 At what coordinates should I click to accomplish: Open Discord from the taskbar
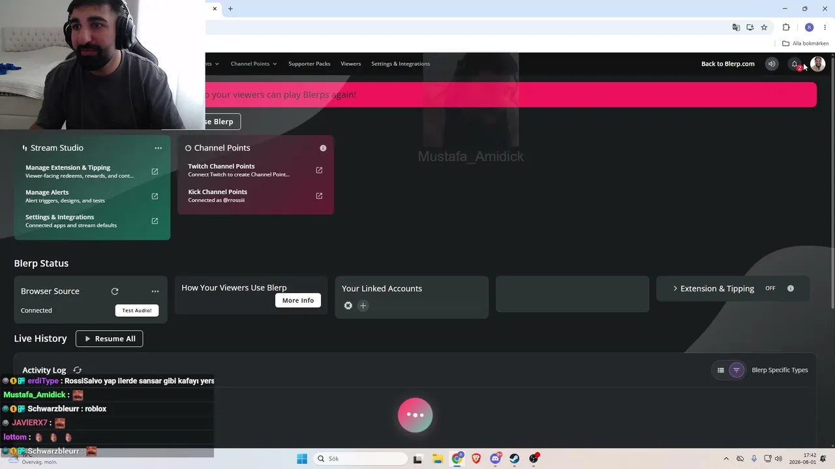click(x=496, y=459)
